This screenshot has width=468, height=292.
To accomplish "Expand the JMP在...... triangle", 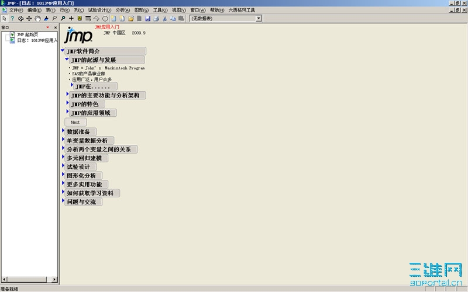I will 72,85.
